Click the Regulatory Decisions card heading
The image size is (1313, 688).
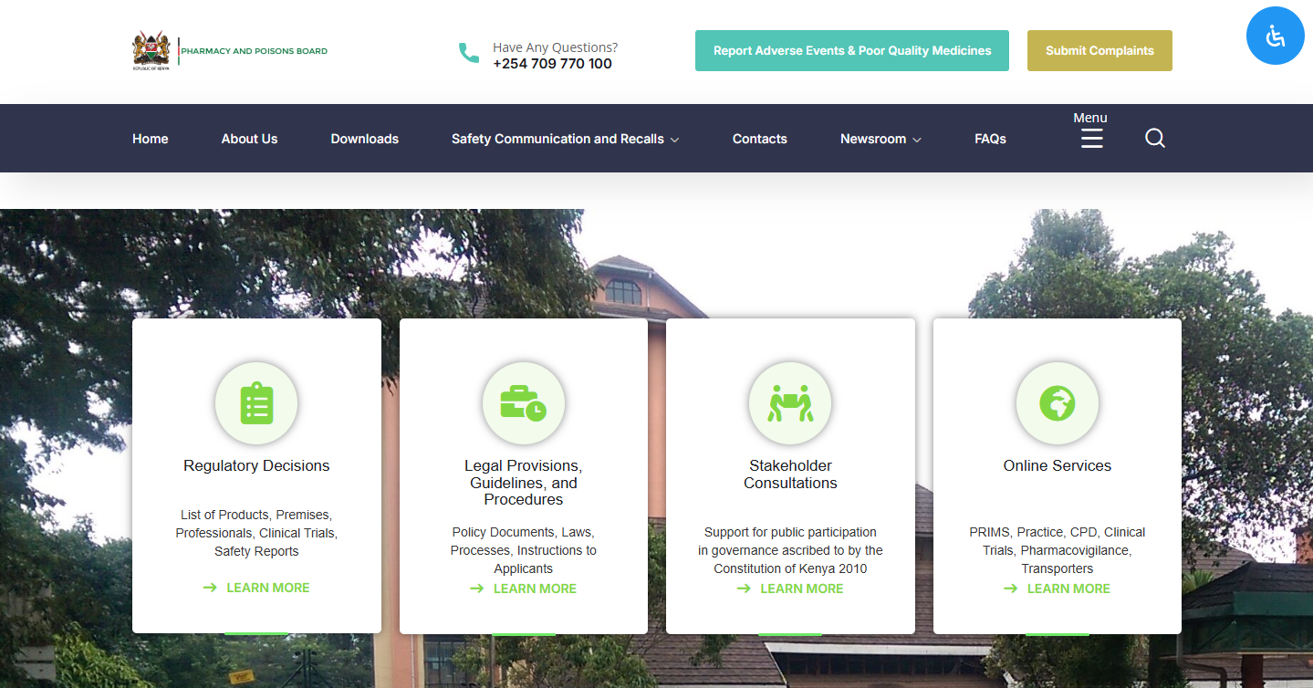pos(256,465)
